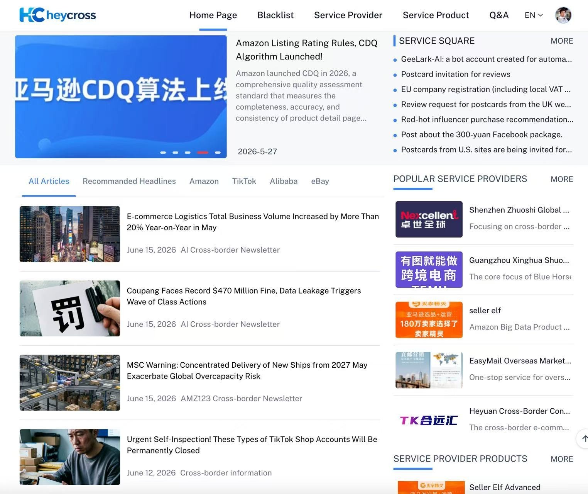Switch to the Amazon tab
The width and height of the screenshot is (588, 494).
[204, 181]
